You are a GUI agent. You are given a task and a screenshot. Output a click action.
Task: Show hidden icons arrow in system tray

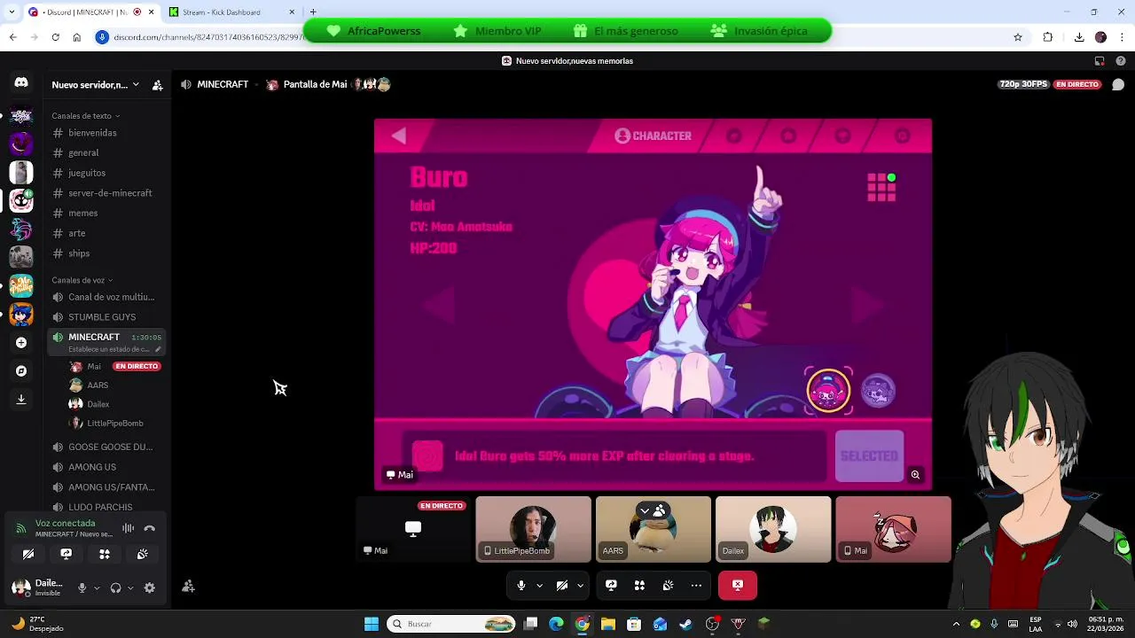(956, 624)
